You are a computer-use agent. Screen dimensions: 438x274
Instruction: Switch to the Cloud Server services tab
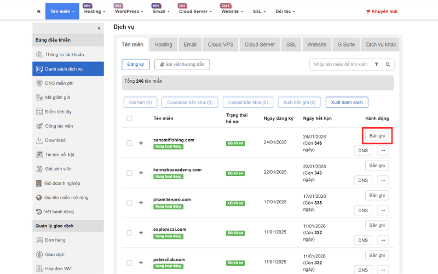pyautogui.click(x=260, y=45)
